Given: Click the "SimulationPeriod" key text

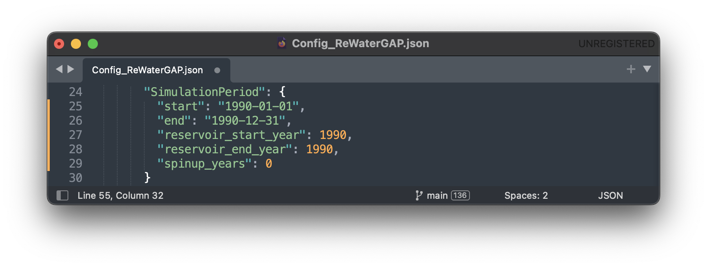Looking at the screenshot, I should (205, 92).
